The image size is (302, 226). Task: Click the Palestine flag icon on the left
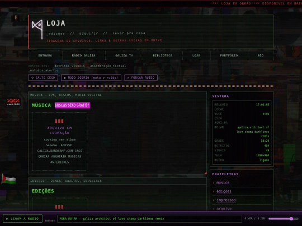click(9, 179)
